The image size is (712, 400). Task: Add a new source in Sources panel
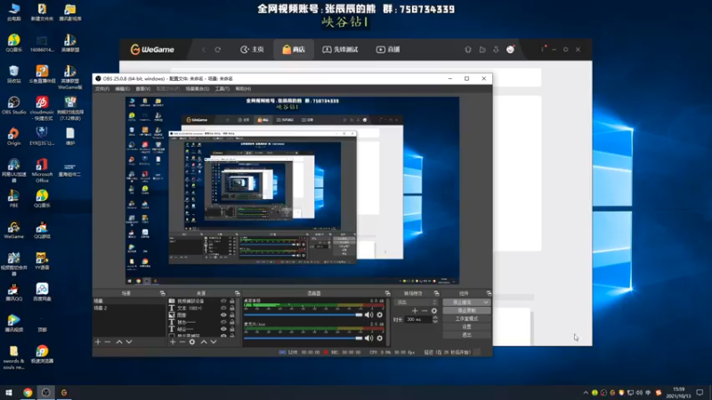pos(173,342)
